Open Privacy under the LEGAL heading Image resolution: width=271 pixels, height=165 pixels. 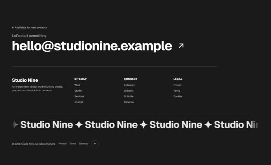click(177, 85)
